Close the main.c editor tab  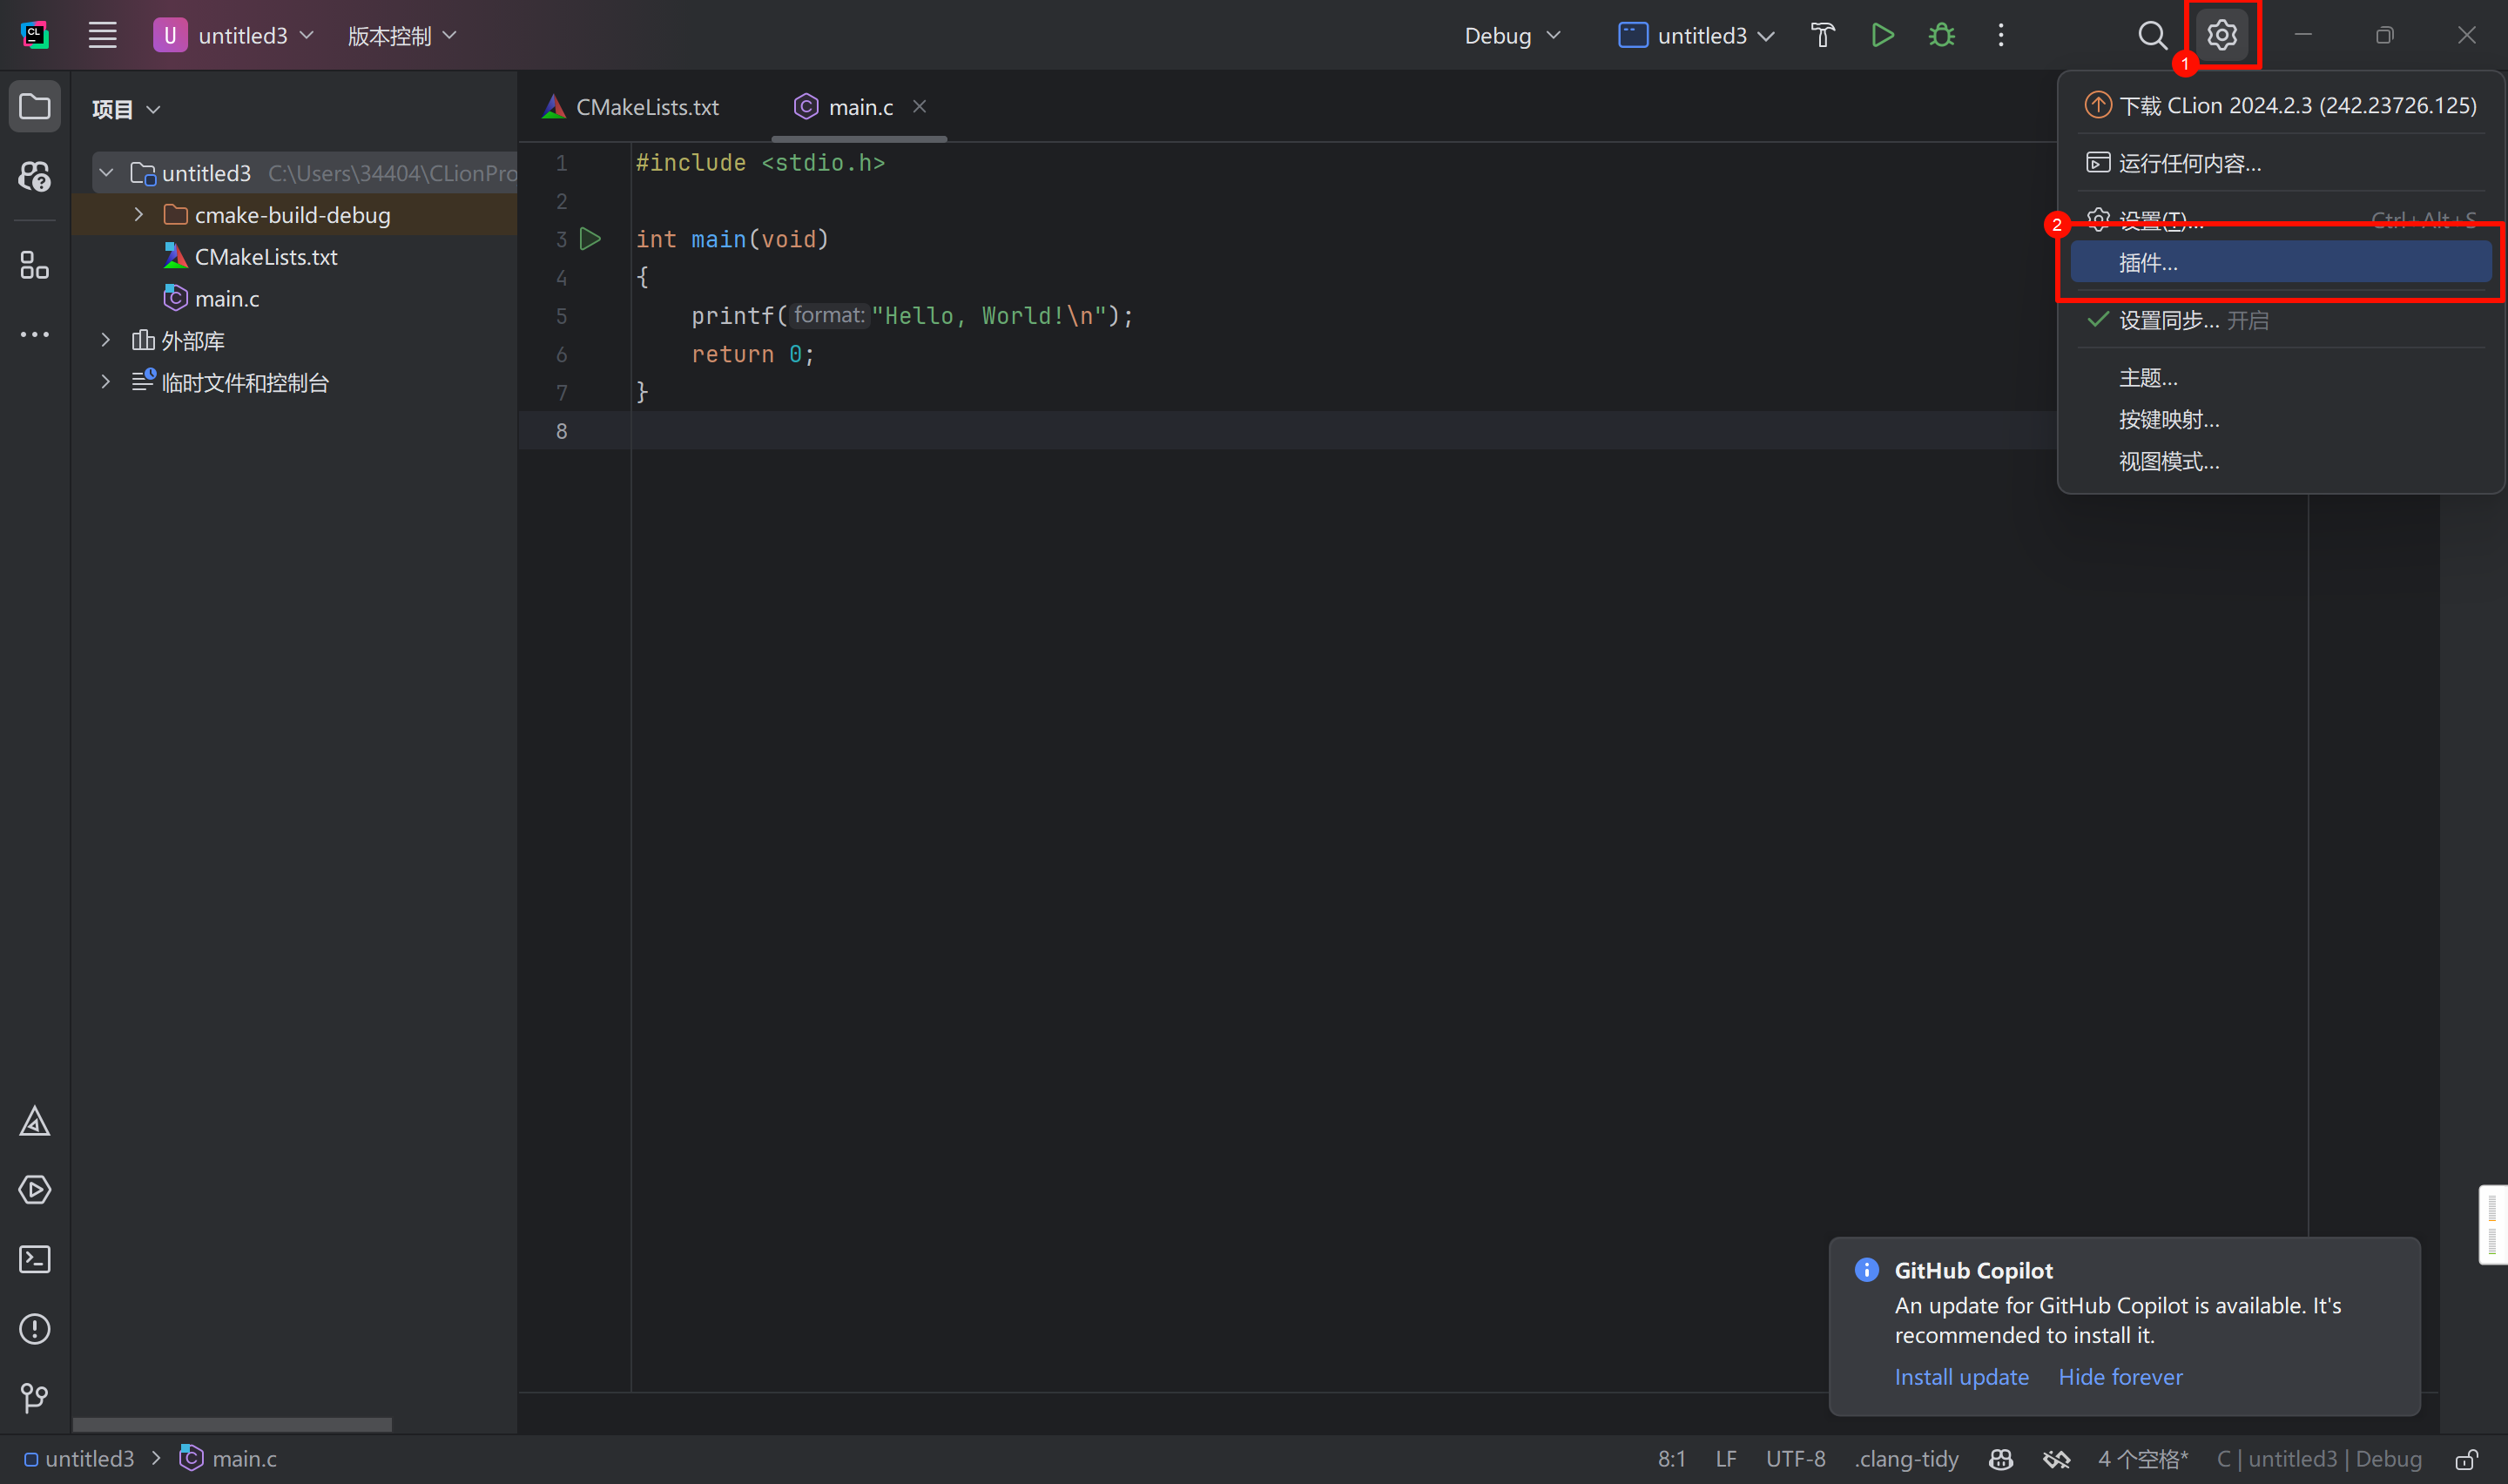click(920, 106)
